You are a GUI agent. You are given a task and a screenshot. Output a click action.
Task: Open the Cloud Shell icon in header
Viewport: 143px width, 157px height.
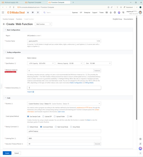[107, 13]
